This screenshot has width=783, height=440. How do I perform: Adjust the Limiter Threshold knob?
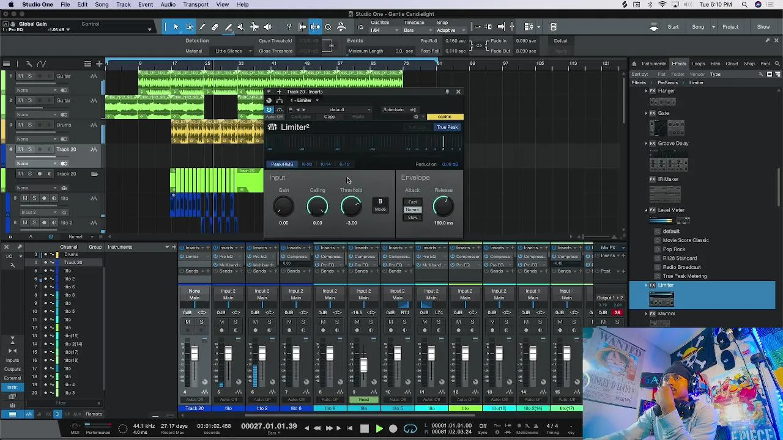pyautogui.click(x=351, y=207)
